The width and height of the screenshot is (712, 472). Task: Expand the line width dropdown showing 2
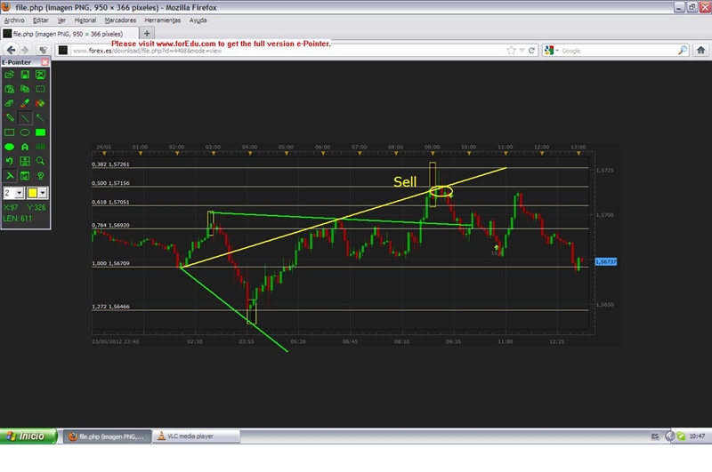pyautogui.click(x=19, y=192)
